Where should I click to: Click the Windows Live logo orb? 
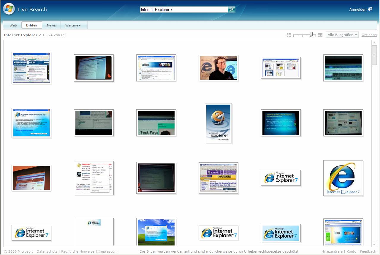click(9, 9)
